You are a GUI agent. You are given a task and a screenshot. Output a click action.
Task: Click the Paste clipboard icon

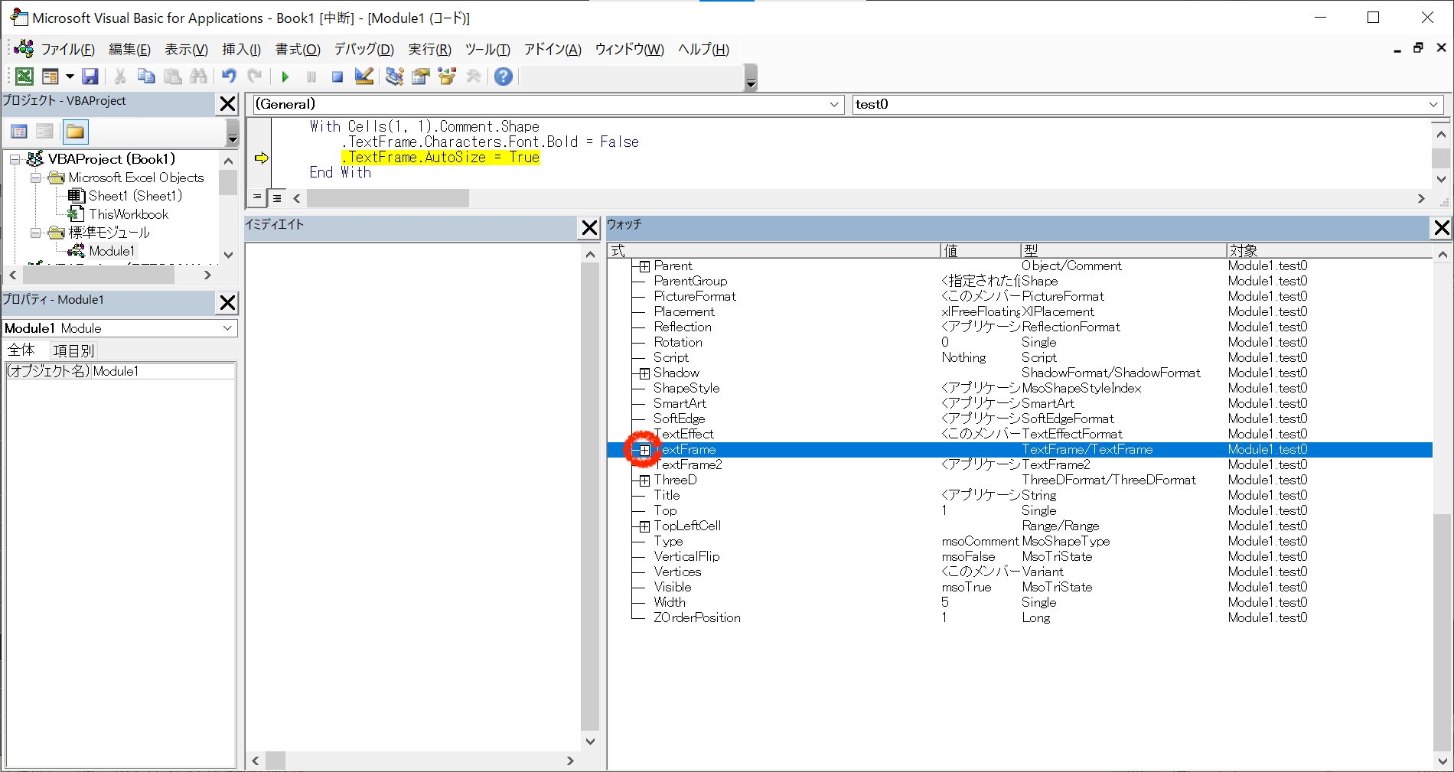173,77
